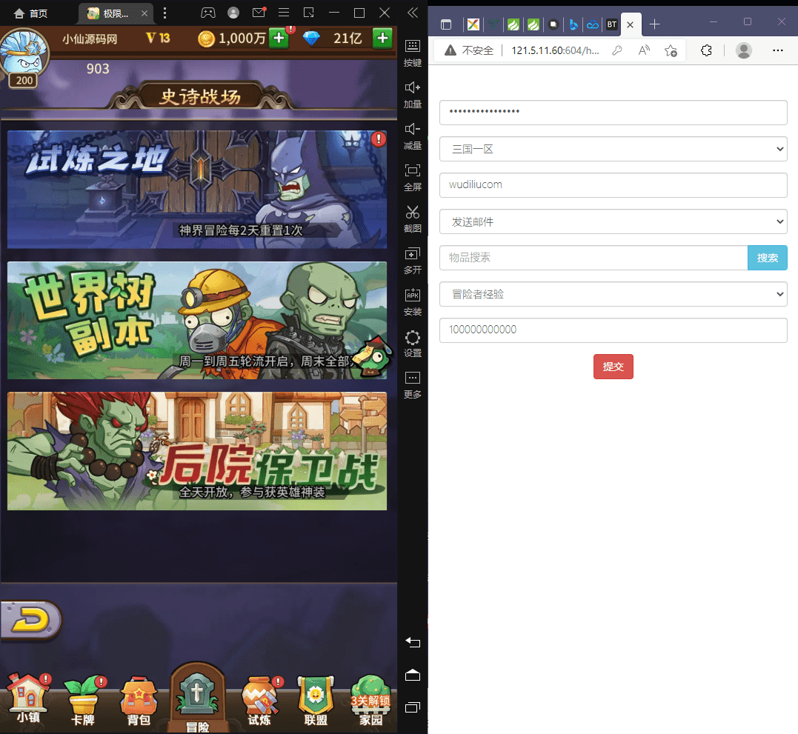Expand the 冒险者经验 item dropdown
The image size is (798, 734).
coord(614,295)
